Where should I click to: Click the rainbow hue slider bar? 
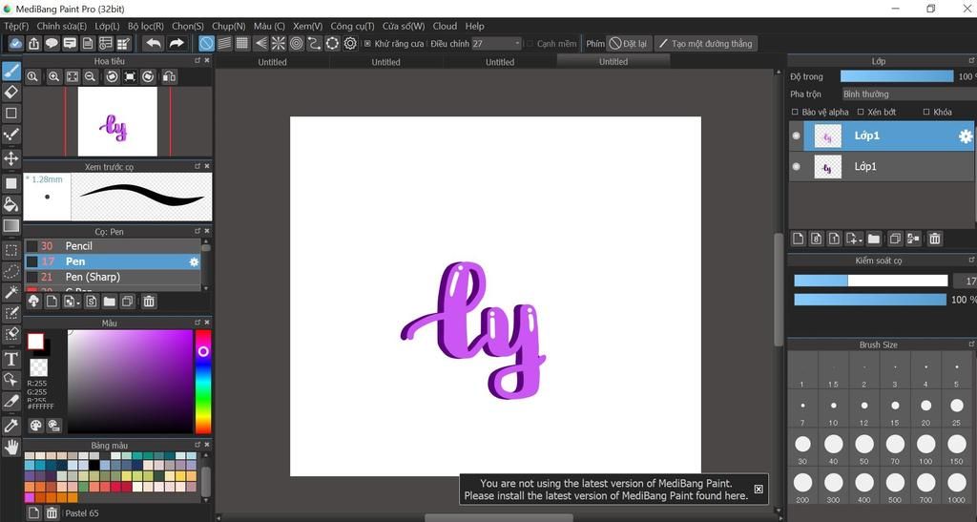point(203,381)
